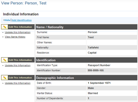Click the Demographic Information section header

pyautogui.click(x=86, y=78)
